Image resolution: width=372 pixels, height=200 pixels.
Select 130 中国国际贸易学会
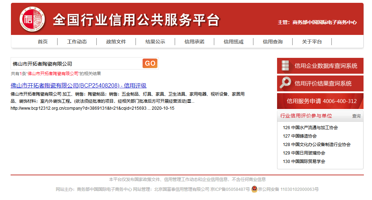304,161
